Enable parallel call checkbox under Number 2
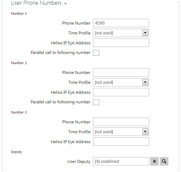Screen dimensions: 181x172 96,102
